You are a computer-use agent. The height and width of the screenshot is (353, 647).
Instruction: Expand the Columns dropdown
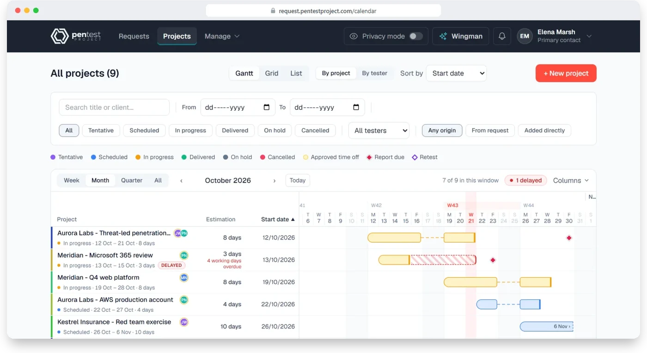(571, 180)
